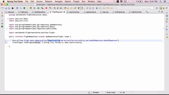Toggle Skip All Breakpoints in toolbar
This screenshot has width=169, height=95.
(x=21, y=8)
